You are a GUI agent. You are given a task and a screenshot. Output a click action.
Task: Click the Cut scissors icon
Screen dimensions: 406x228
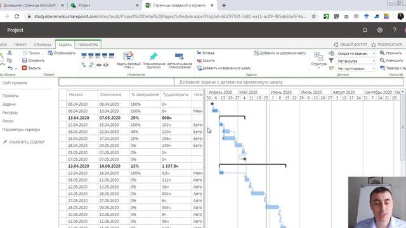10,53
